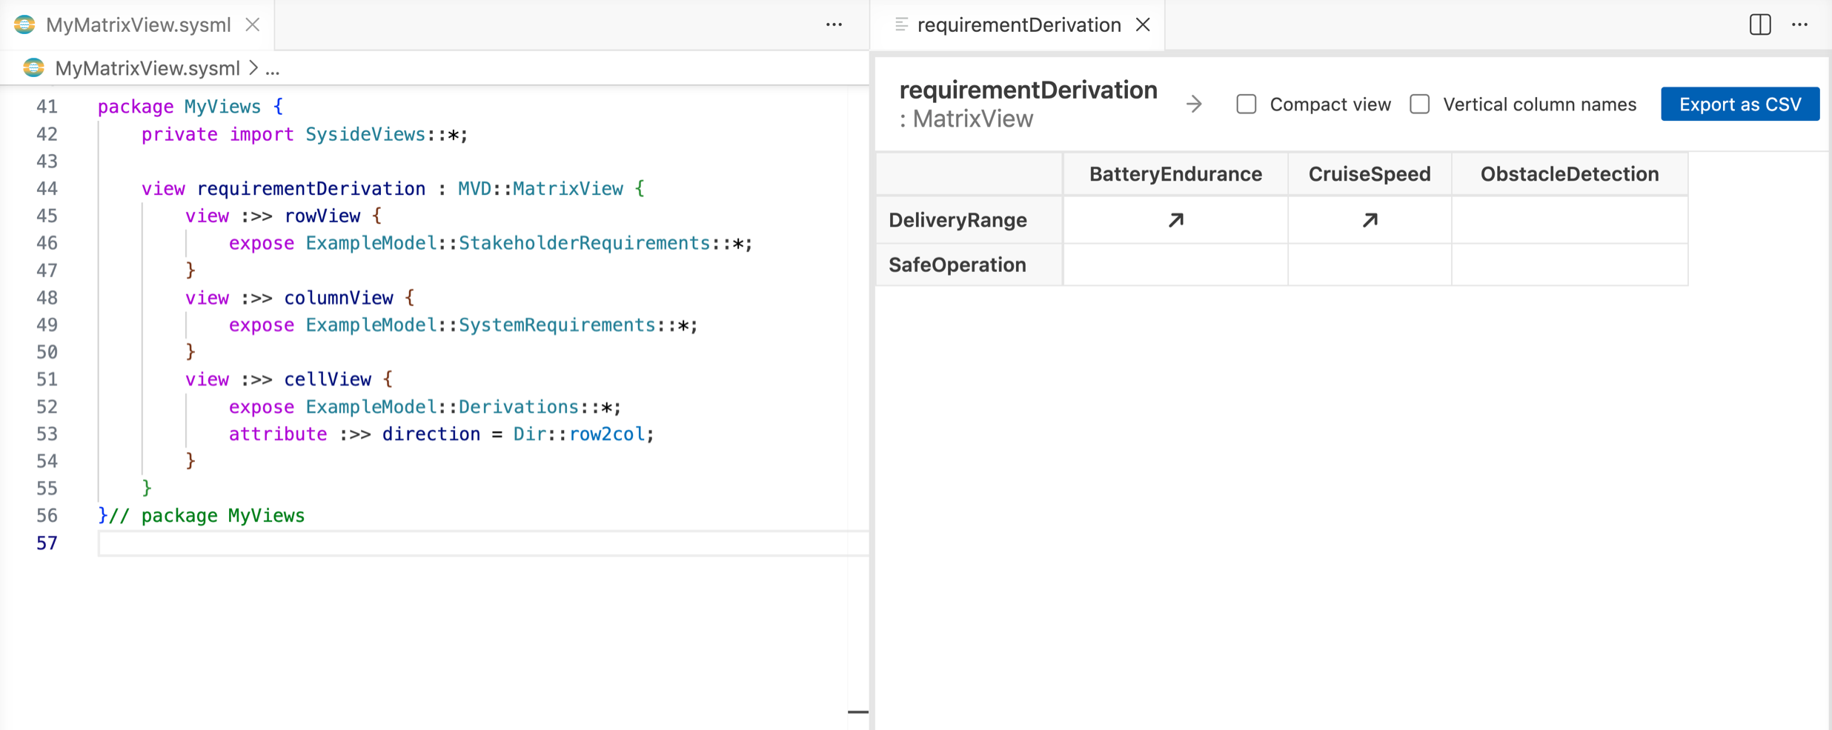1832x730 pixels.
Task: Enable the Compact view checkbox
Action: coord(1247,104)
